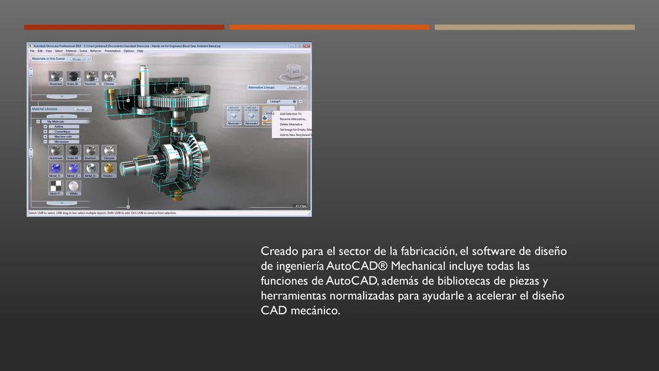The width and height of the screenshot is (659, 371).
Task: Choose the White material sphere
Action: coord(73,186)
